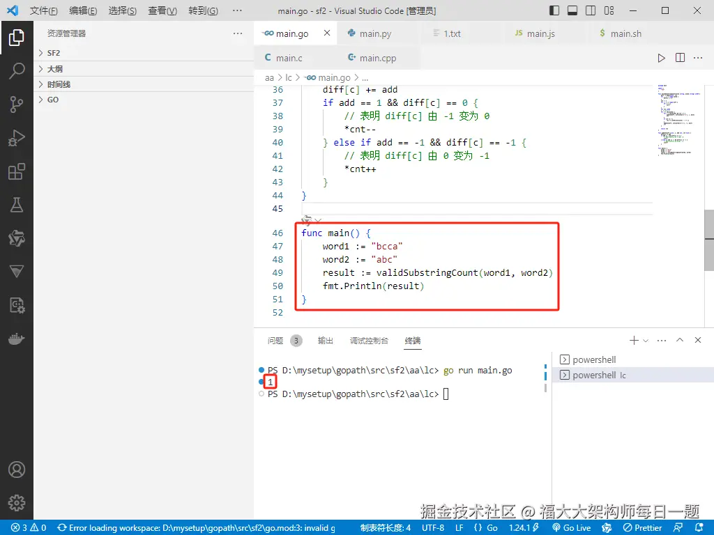This screenshot has height=535, width=714.
Task: Expand the SF2 folder section
Action: point(144,53)
